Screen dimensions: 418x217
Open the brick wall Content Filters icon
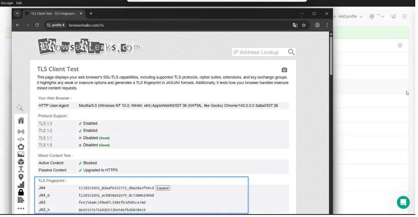[21, 200]
